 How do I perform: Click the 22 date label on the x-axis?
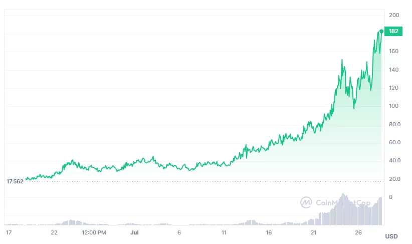point(54,232)
